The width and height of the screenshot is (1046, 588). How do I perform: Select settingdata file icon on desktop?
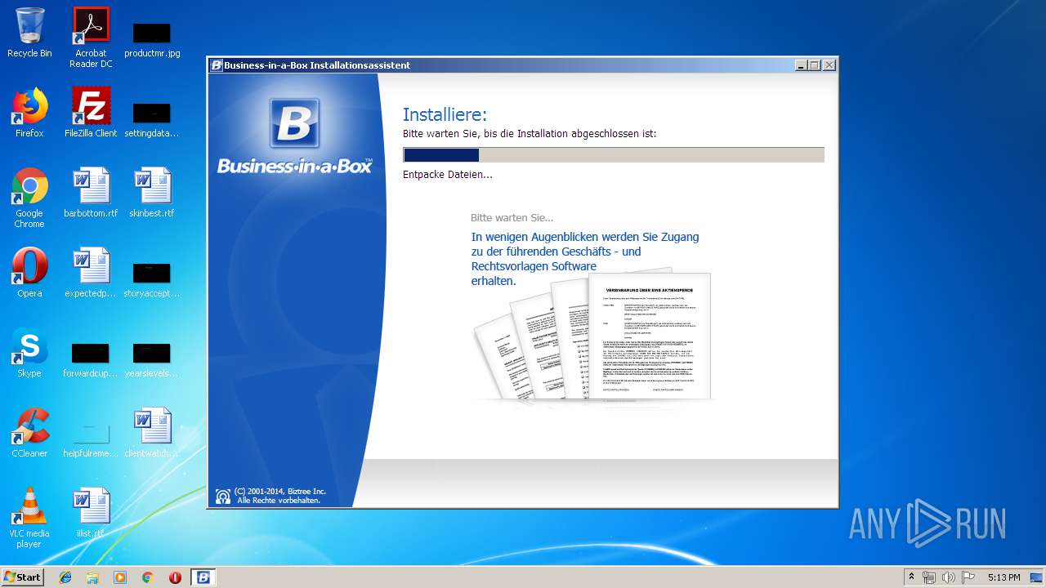pos(152,120)
